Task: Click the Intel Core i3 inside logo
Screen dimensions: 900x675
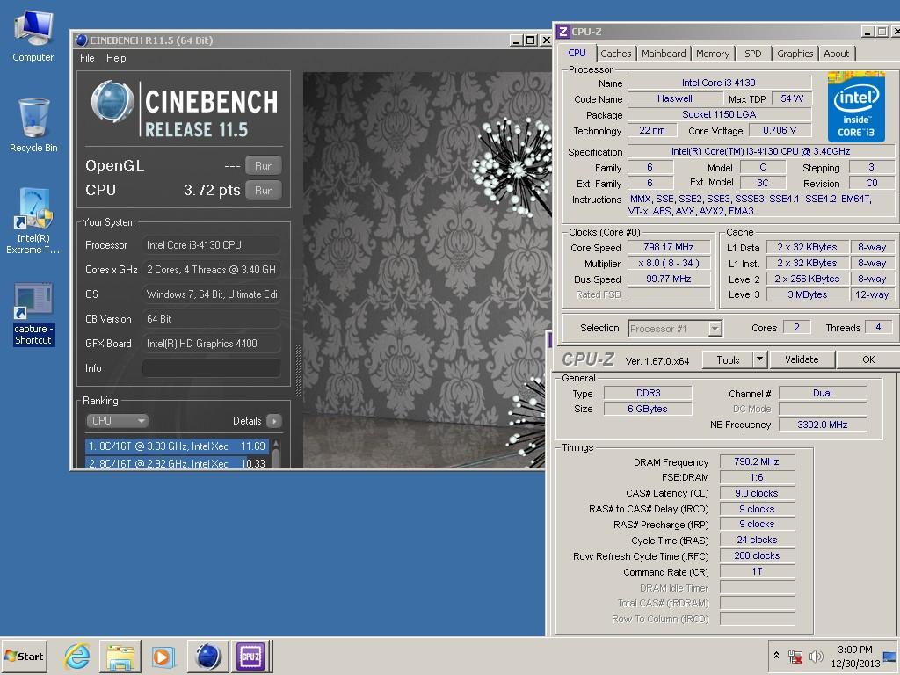Action: click(x=856, y=106)
